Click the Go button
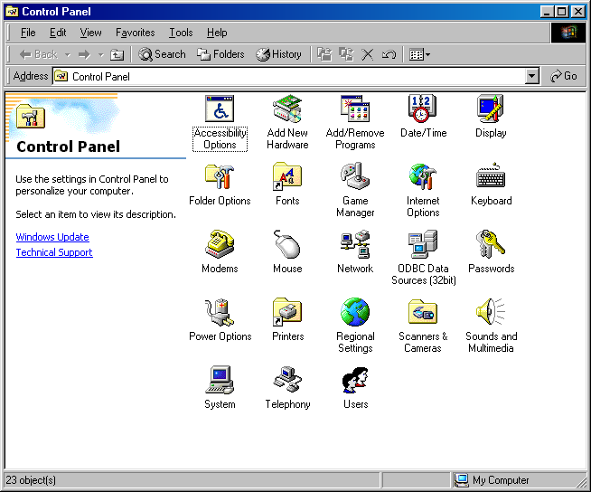The width and height of the screenshot is (591, 492). click(x=564, y=76)
